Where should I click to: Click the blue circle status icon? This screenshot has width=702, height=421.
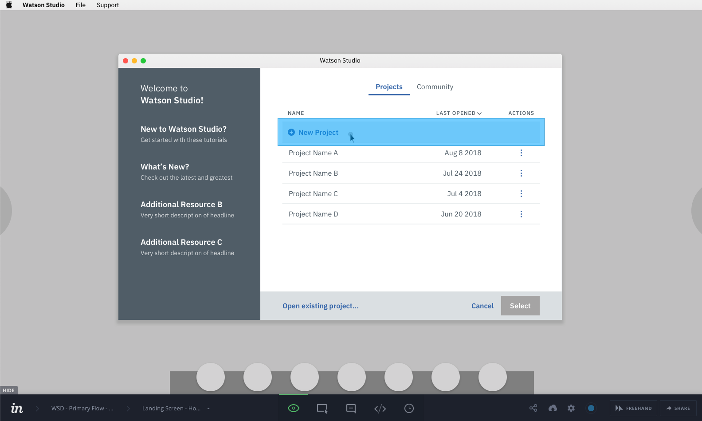591,408
